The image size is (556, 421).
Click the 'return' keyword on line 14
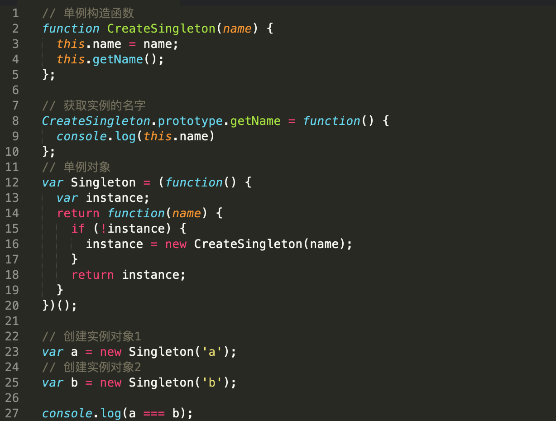(78, 213)
